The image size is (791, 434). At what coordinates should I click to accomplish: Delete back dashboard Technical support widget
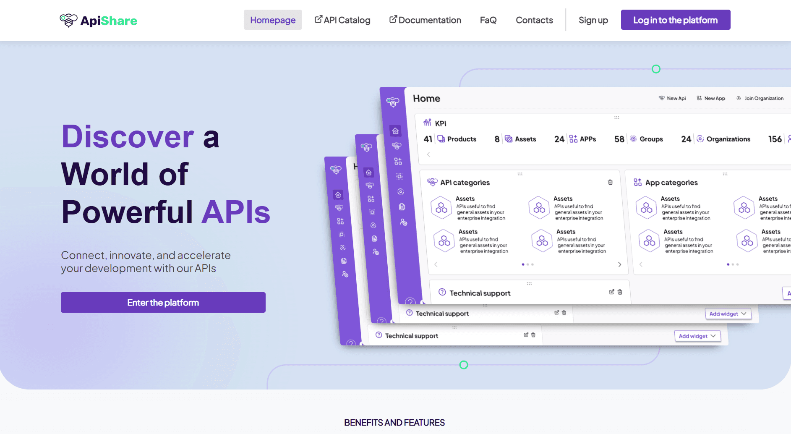[x=533, y=335]
